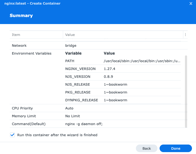Image resolution: width=196 pixels, height=154 pixels.
Task: Select the No Limit memory value
Action: click(x=73, y=116)
